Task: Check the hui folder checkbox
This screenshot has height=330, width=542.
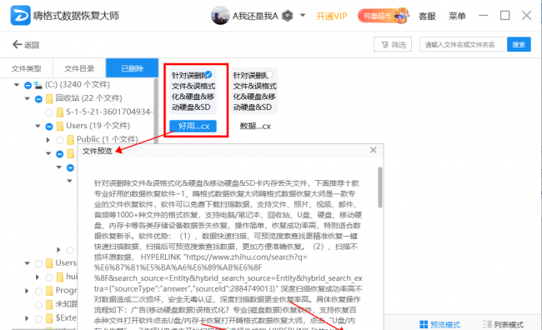Action: (49, 277)
